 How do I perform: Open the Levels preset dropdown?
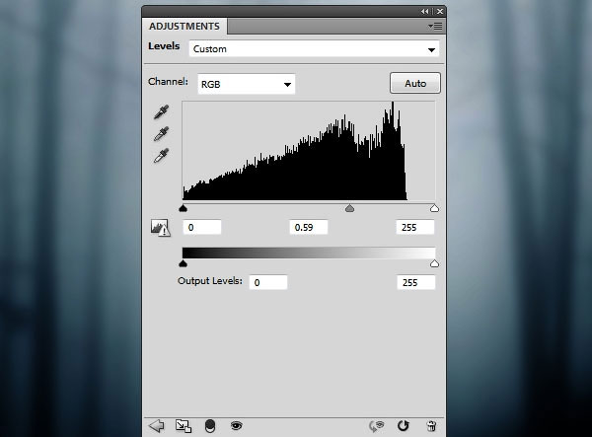click(x=314, y=49)
